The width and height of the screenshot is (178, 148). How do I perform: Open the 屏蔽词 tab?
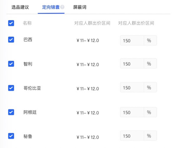(80, 7)
